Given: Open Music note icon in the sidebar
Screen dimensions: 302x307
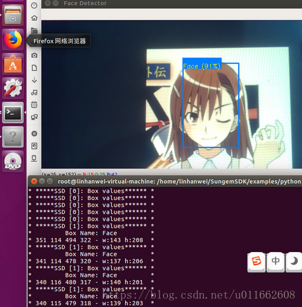Looking at the screenshot, I should click(x=34, y=92).
